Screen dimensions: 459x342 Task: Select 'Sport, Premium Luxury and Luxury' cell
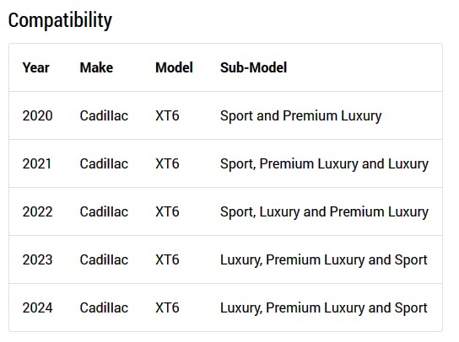tap(324, 164)
